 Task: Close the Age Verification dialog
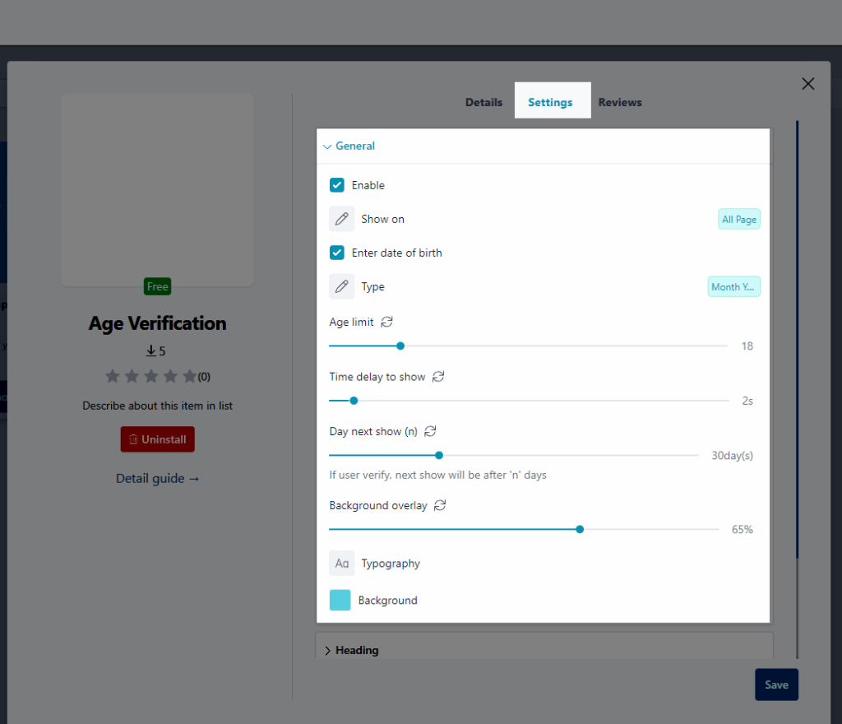pos(807,84)
